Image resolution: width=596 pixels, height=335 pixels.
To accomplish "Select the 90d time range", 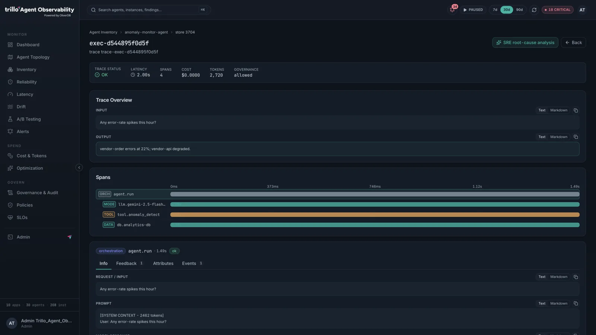I will (x=519, y=10).
